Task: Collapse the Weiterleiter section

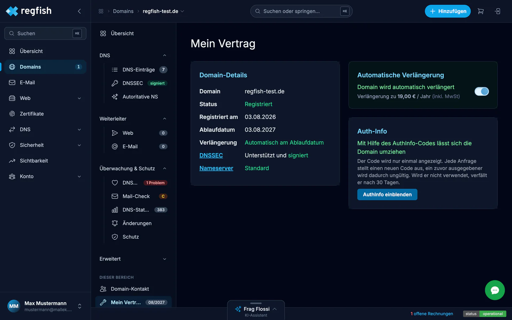Action: click(x=165, y=119)
